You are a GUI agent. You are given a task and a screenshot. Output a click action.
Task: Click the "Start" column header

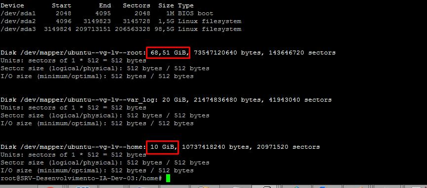(62, 5)
